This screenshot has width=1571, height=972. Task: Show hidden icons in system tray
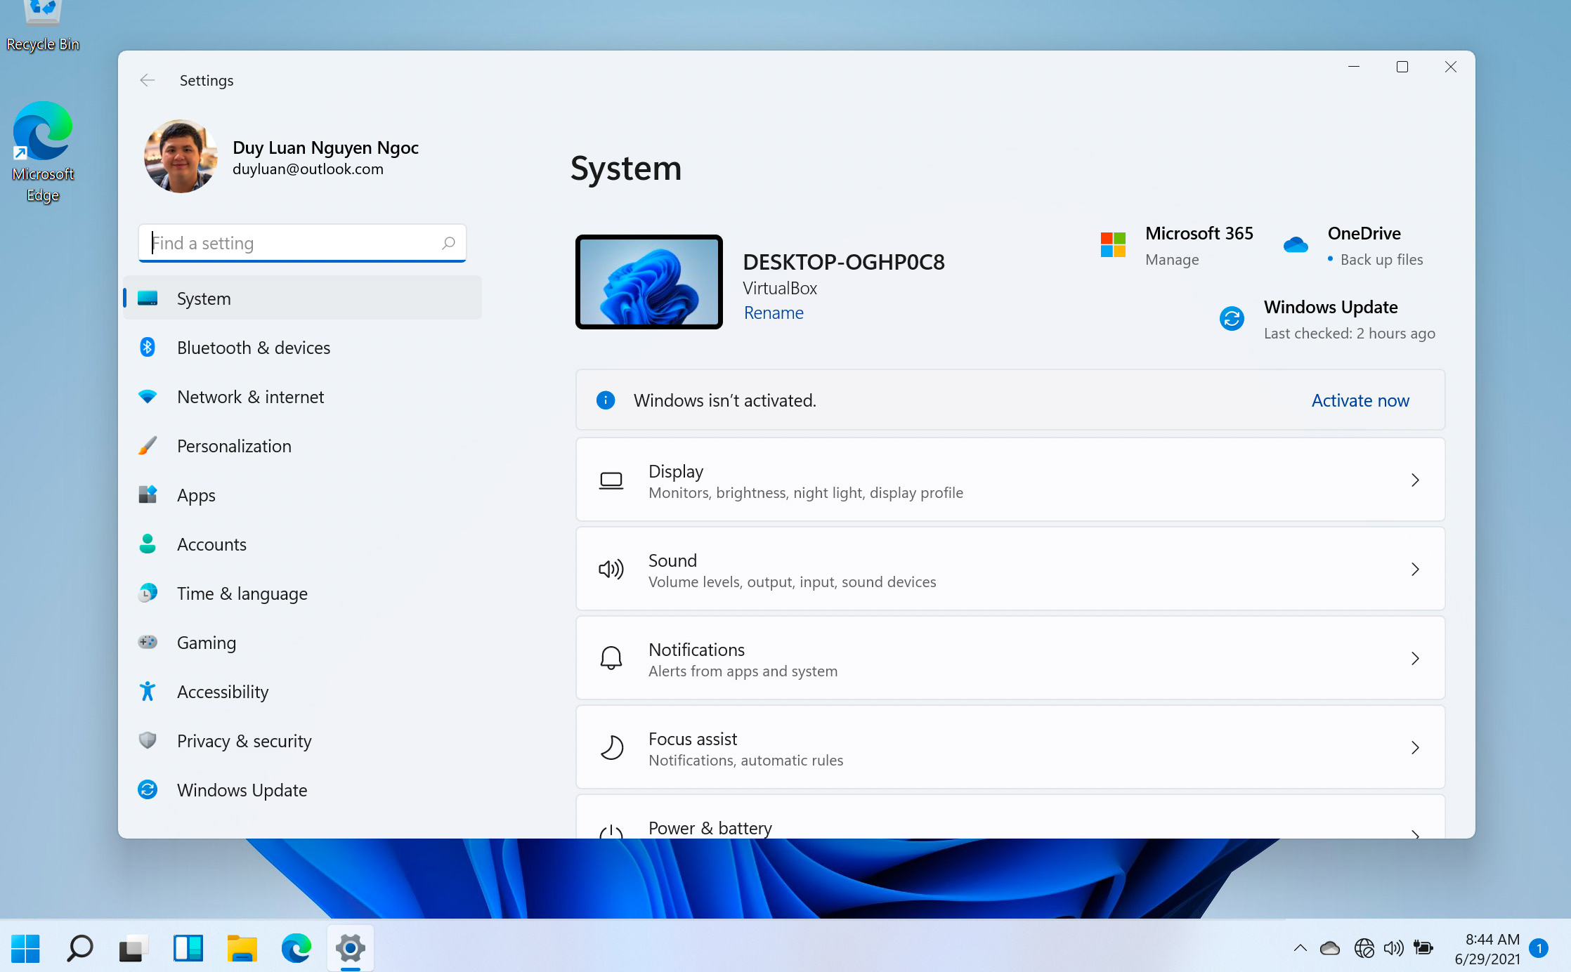[x=1301, y=949]
